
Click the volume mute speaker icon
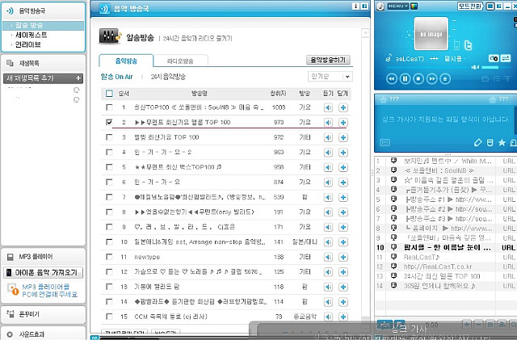[x=475, y=67]
